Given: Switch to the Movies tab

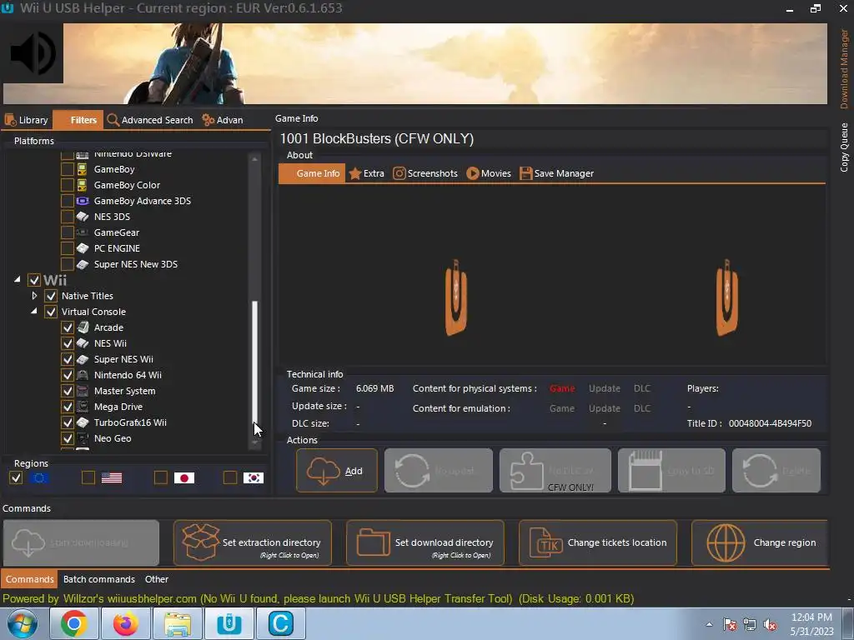Looking at the screenshot, I should 489,173.
